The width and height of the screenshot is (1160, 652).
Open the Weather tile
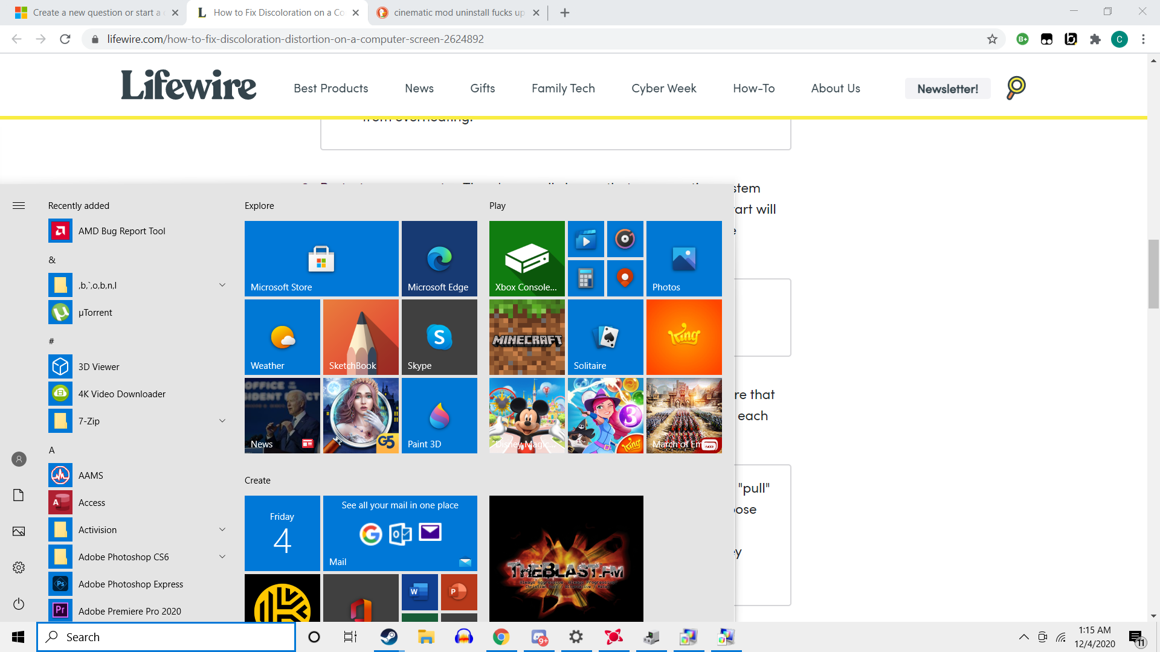282,337
